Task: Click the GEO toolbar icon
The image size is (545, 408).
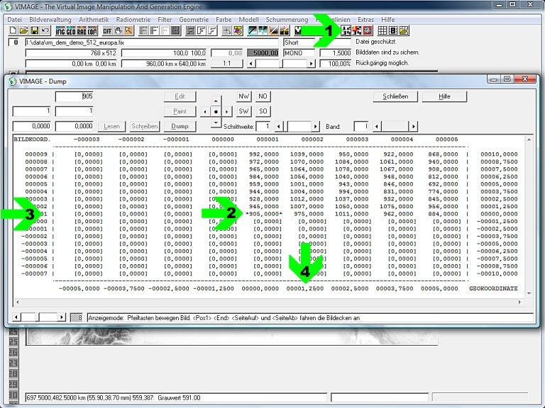Action: coord(72,31)
